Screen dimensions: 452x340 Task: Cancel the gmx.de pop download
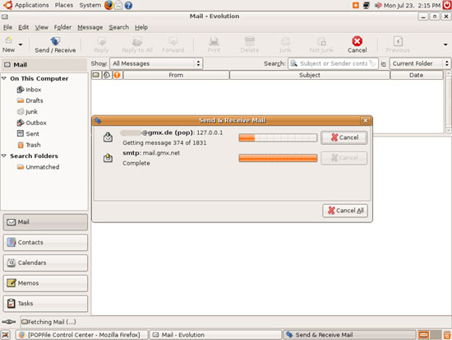344,137
